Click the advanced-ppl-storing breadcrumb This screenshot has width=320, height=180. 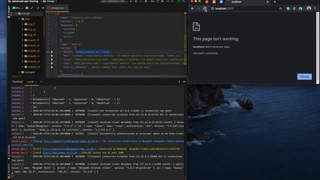coord(25,1)
